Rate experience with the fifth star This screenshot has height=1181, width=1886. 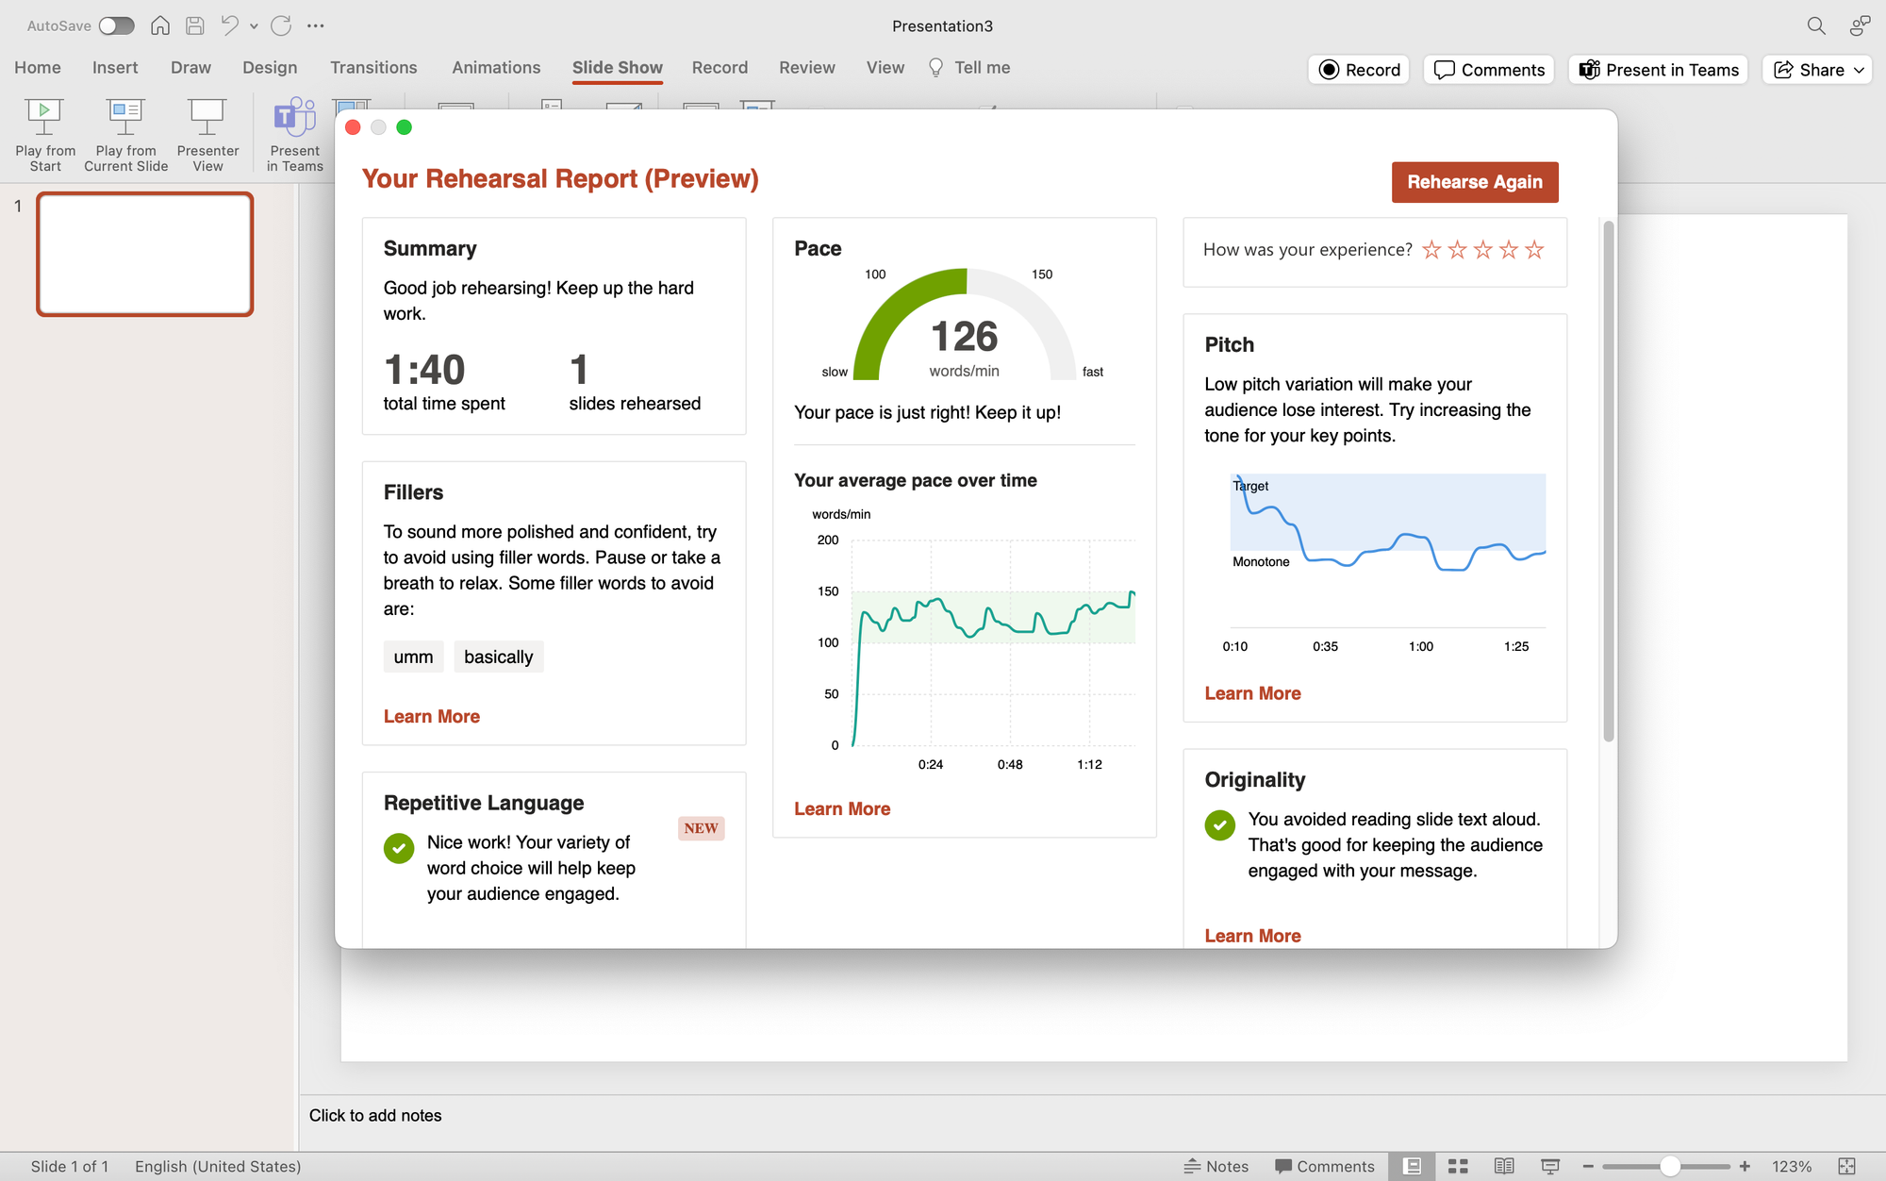coord(1534,249)
